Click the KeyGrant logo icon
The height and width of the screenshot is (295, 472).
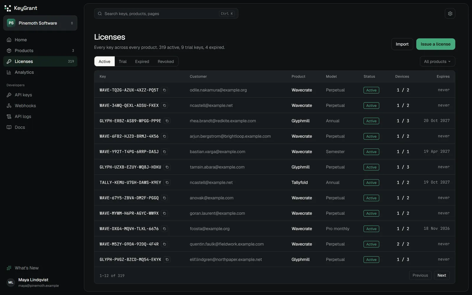tap(8, 8)
